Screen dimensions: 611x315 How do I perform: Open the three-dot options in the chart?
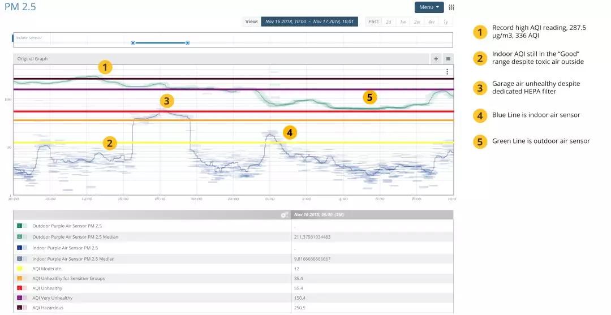coord(447,72)
